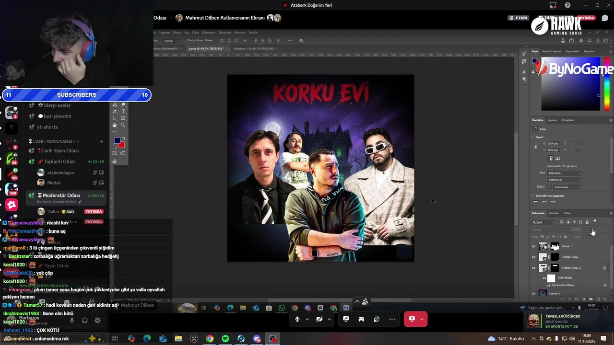Image resolution: width=614 pixels, height=345 pixels.
Task: Open the camera options arrow
Action: 329,319
